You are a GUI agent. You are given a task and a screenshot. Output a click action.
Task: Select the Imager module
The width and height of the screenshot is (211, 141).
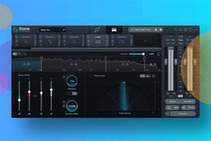(x=98, y=41)
